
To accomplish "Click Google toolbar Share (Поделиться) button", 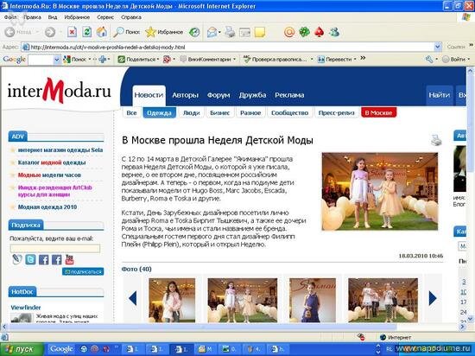I will click(x=138, y=60).
